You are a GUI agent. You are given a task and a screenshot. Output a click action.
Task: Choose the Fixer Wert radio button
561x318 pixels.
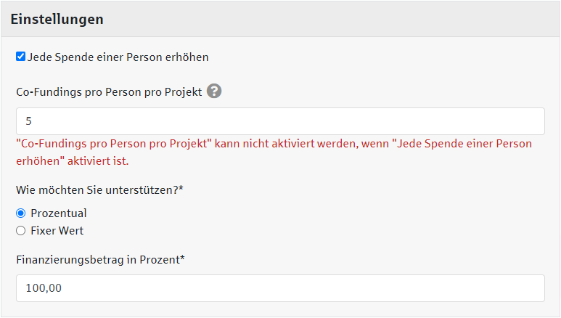click(21, 231)
